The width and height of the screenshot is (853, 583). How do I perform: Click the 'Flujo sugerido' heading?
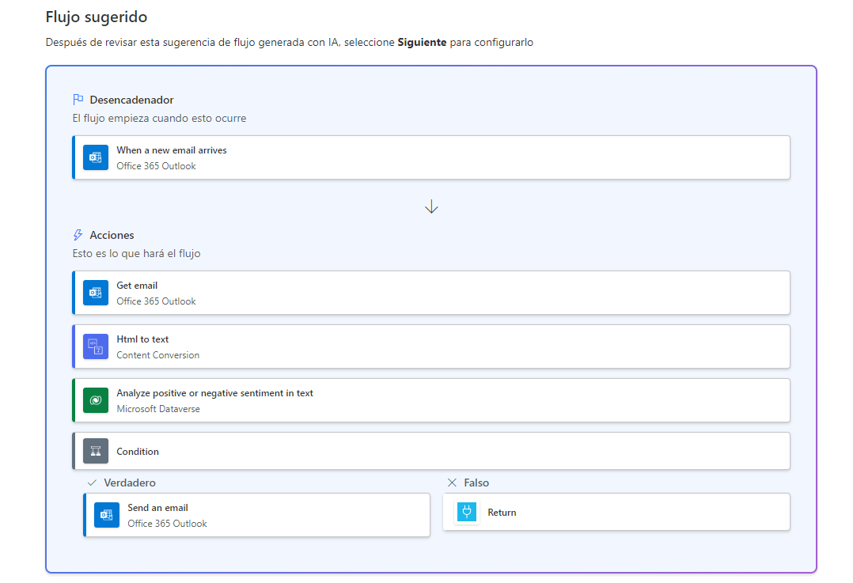(x=97, y=17)
